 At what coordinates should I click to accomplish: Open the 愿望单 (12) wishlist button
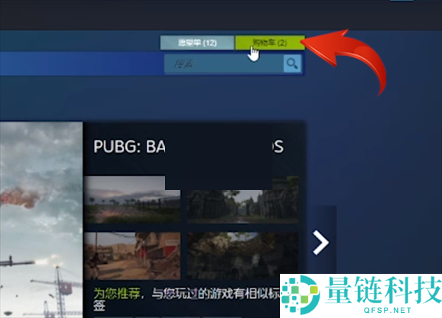[x=197, y=43]
